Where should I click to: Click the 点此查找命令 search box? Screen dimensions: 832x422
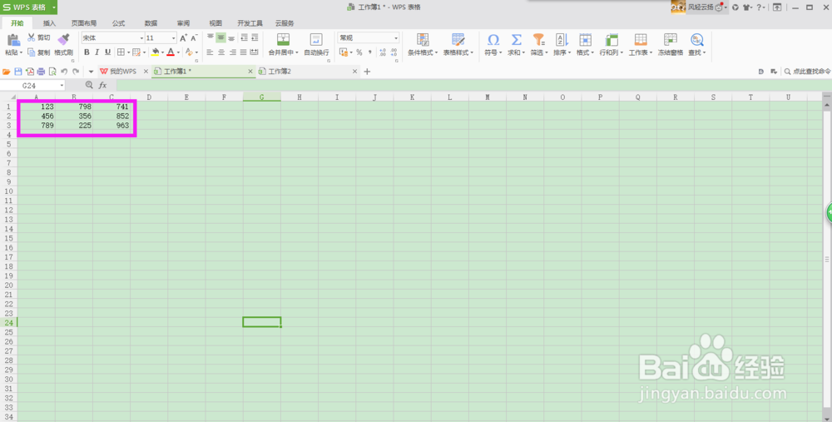[x=808, y=71]
